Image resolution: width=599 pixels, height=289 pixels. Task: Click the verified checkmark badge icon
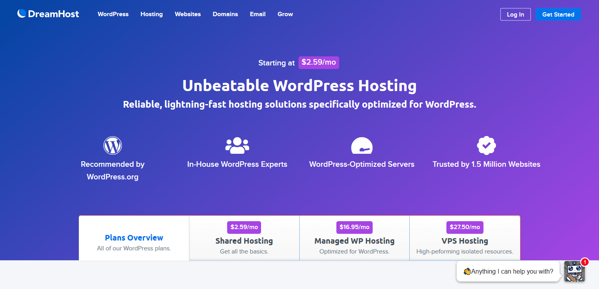coord(486,145)
